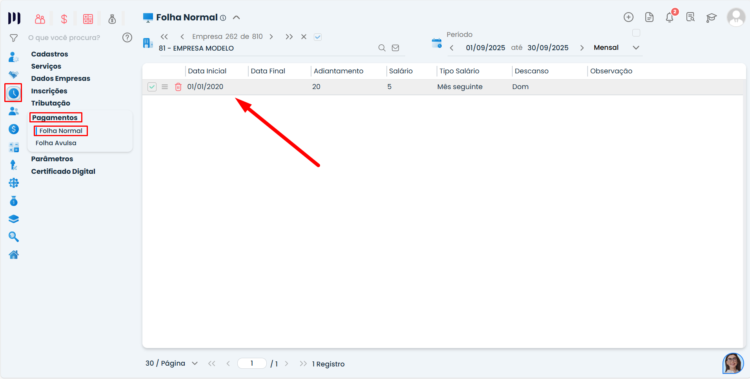Image resolution: width=750 pixels, height=379 pixels.
Task: Open the blue dollar coin sidebar icon
Action: click(14, 129)
